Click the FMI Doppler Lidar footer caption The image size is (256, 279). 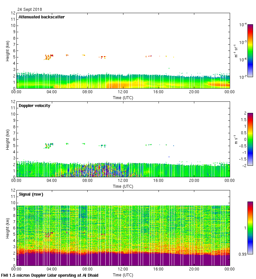[50, 275]
